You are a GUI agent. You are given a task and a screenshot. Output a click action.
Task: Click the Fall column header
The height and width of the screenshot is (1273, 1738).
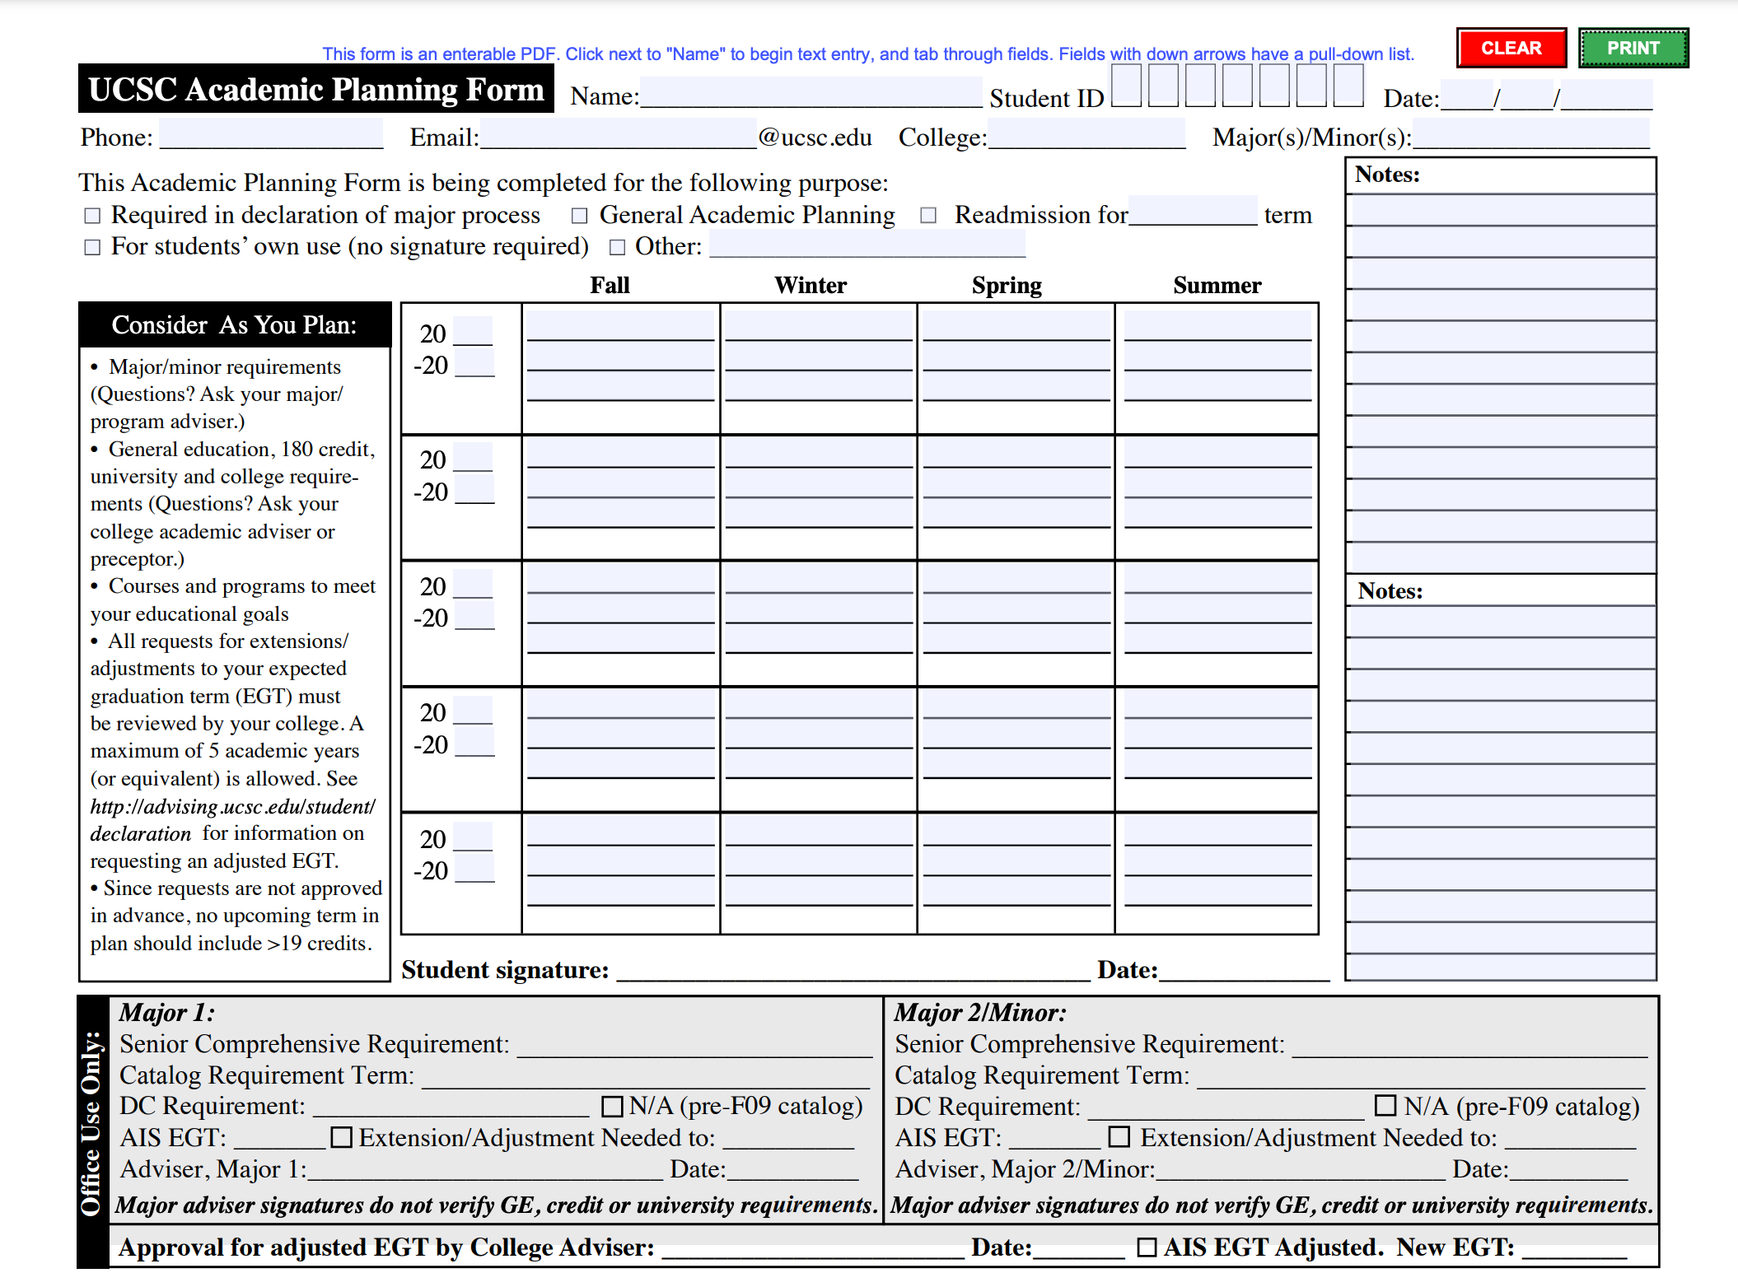[x=610, y=285]
